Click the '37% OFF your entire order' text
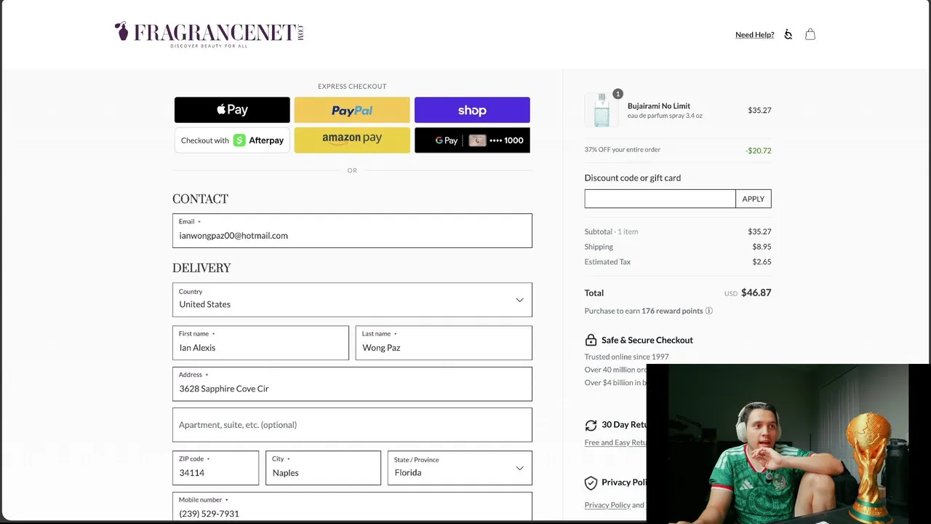 tap(623, 150)
